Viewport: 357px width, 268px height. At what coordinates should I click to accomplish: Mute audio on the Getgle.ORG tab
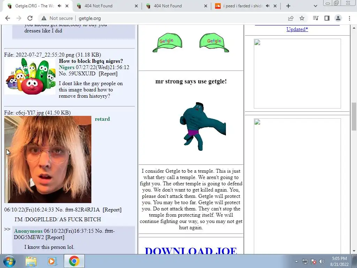pos(59,6)
